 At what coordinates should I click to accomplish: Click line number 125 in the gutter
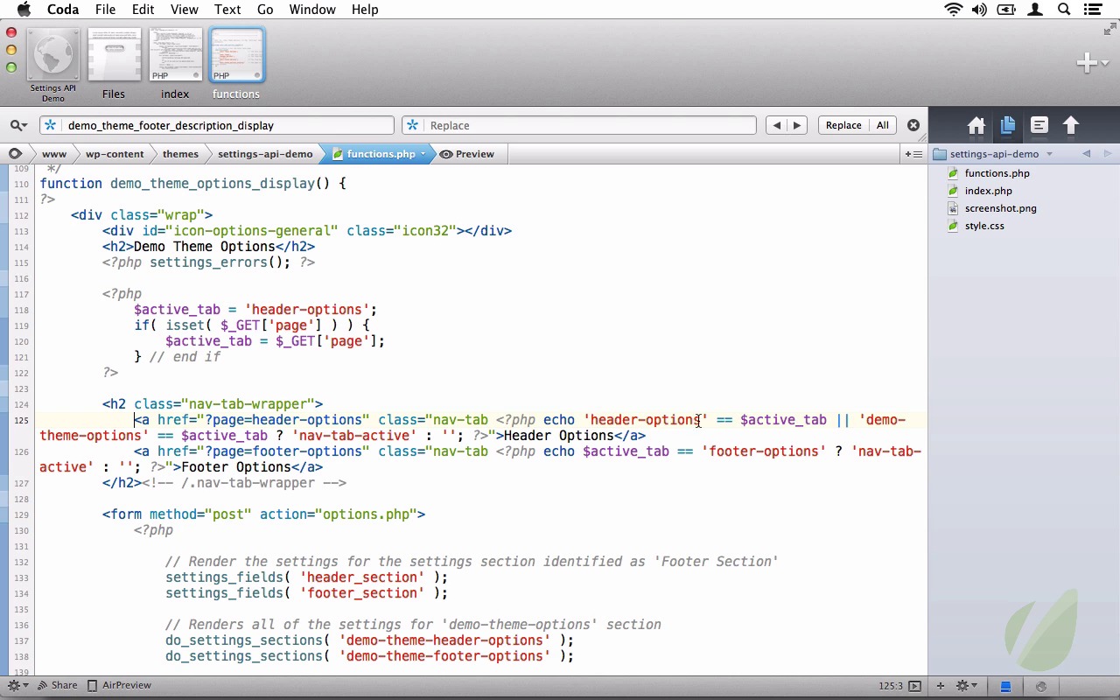(x=21, y=420)
